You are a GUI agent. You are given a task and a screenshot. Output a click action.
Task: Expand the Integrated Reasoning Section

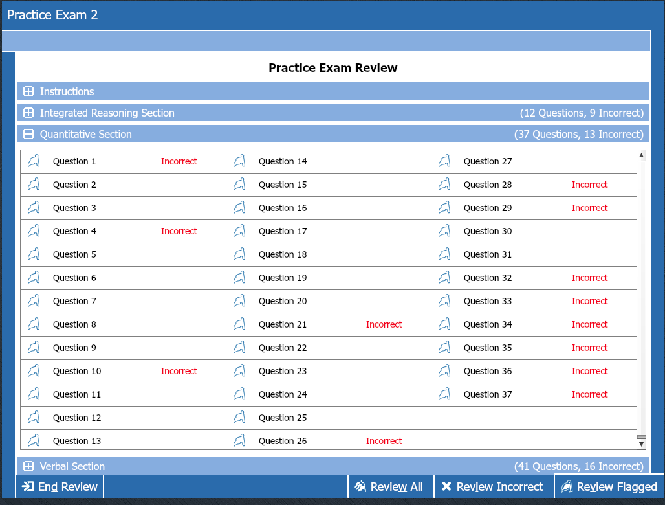(x=28, y=113)
